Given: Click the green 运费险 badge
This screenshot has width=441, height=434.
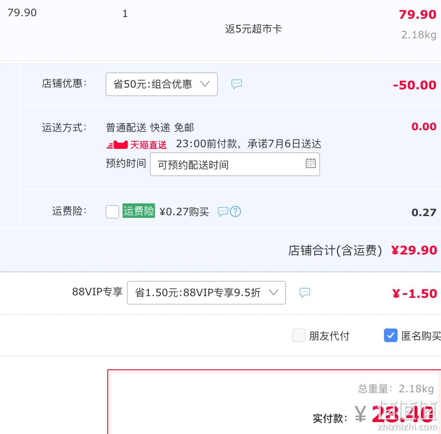Looking at the screenshot, I should click(x=139, y=211).
